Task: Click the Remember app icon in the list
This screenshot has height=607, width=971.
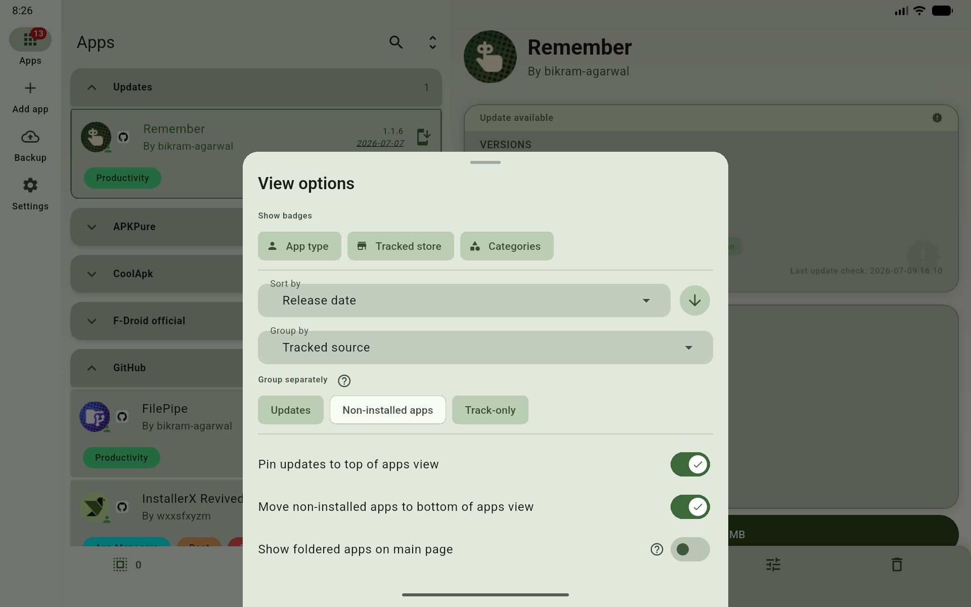Action: pyautogui.click(x=96, y=137)
